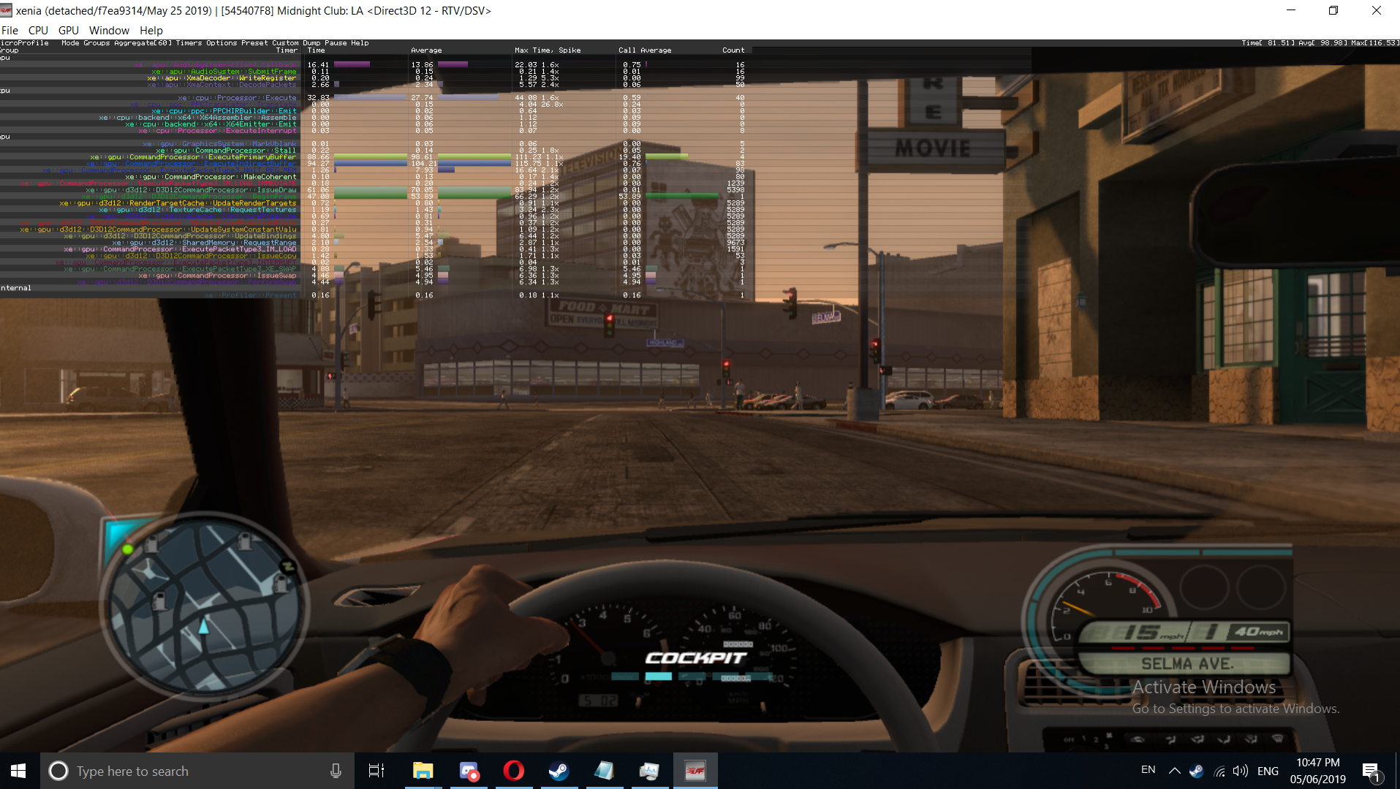Click the Max Time, Spike column header
Image resolution: width=1400 pixels, height=789 pixels.
tap(548, 50)
